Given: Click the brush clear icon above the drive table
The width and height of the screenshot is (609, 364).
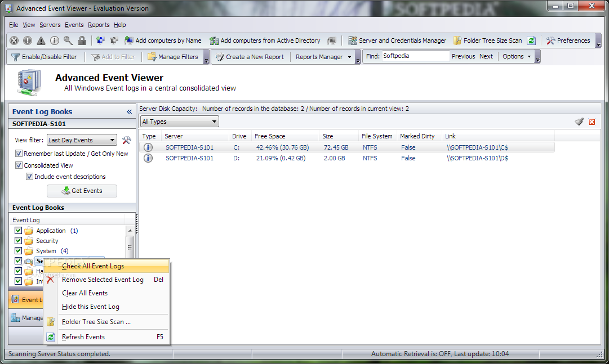Looking at the screenshot, I should (x=579, y=122).
